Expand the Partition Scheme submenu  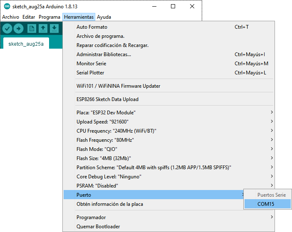tap(169, 167)
